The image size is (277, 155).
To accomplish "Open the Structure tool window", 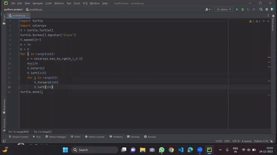I will (x=4, y=125).
